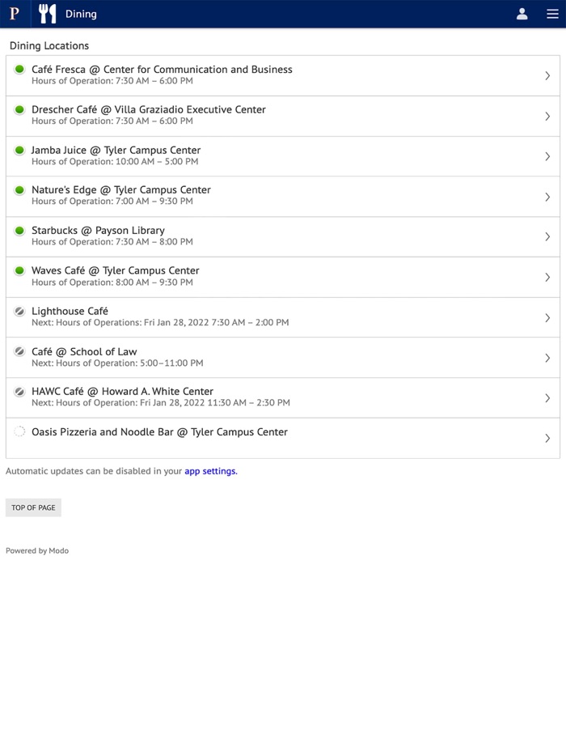Open the user profile icon

pyautogui.click(x=522, y=14)
